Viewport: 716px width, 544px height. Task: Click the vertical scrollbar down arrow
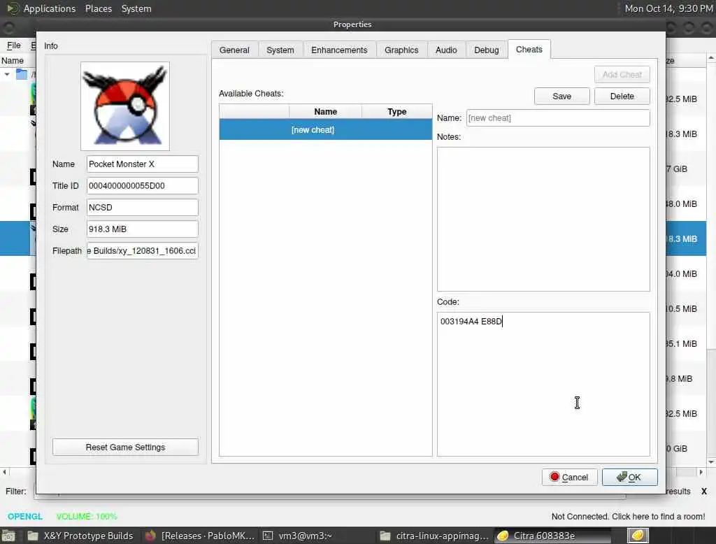(711, 462)
